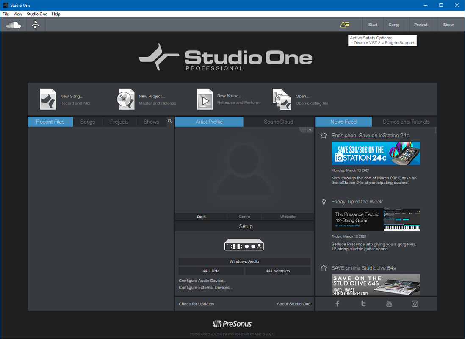The height and width of the screenshot is (339, 465).
Task: Open the Demos and Tutorials tab
Action: tap(406, 122)
